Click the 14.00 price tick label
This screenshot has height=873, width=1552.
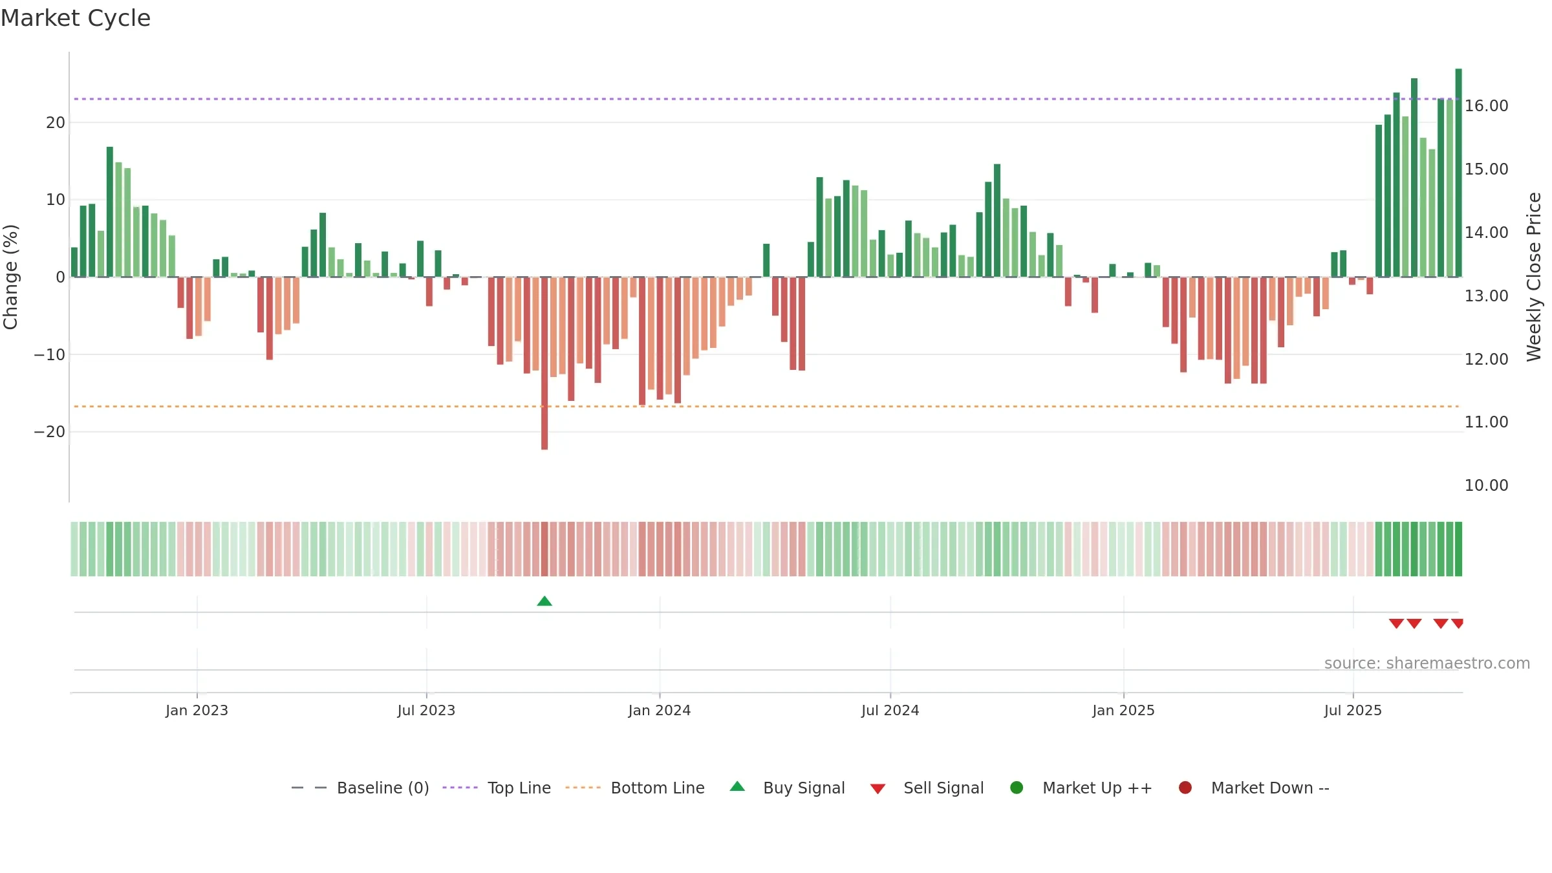[1486, 232]
